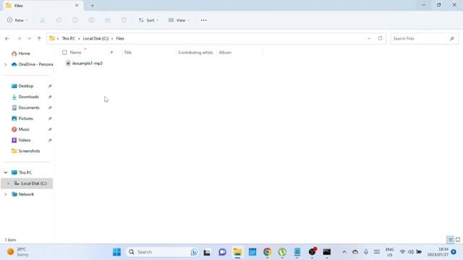Open the View dropdown
This screenshot has width=463, height=260.
coord(179,20)
